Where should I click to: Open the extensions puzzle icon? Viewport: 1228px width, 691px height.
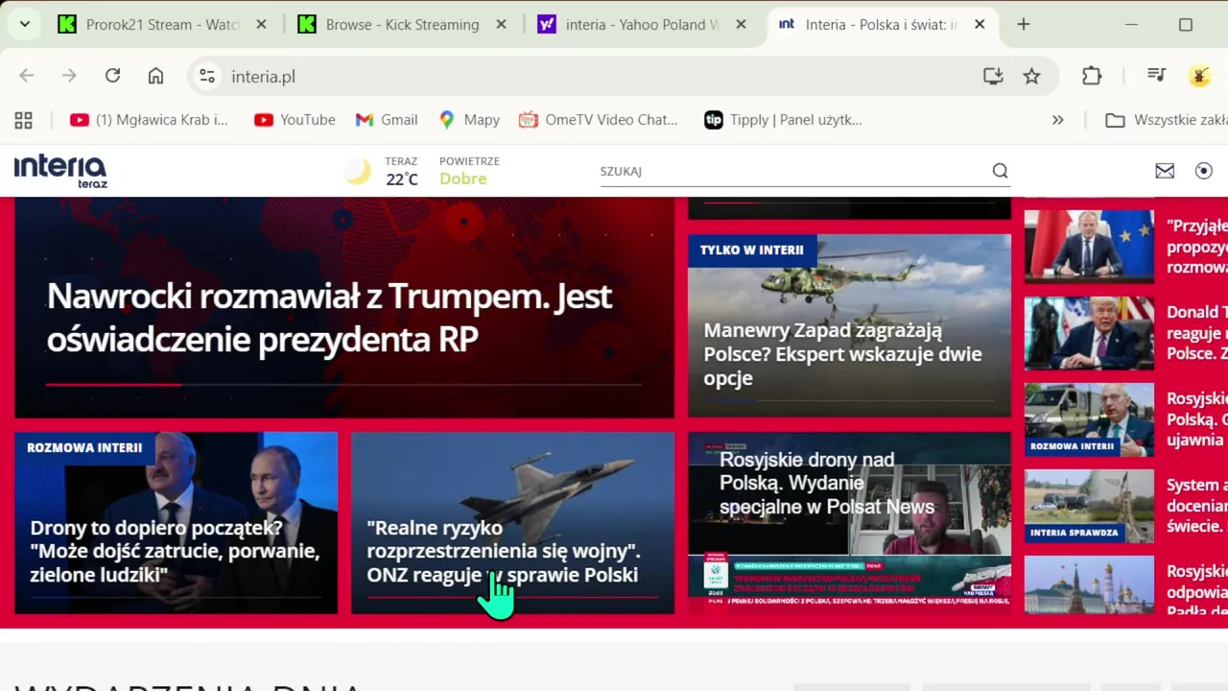pos(1092,76)
